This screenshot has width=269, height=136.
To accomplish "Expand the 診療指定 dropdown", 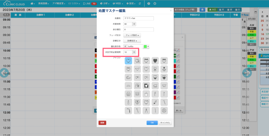I will pyautogui.click(x=132, y=41).
